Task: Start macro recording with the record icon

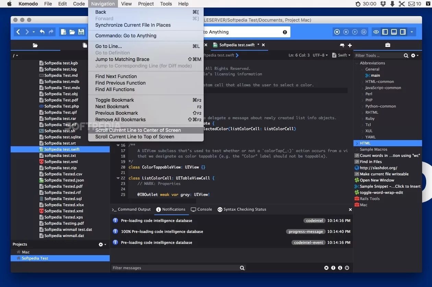Action: 337,32
